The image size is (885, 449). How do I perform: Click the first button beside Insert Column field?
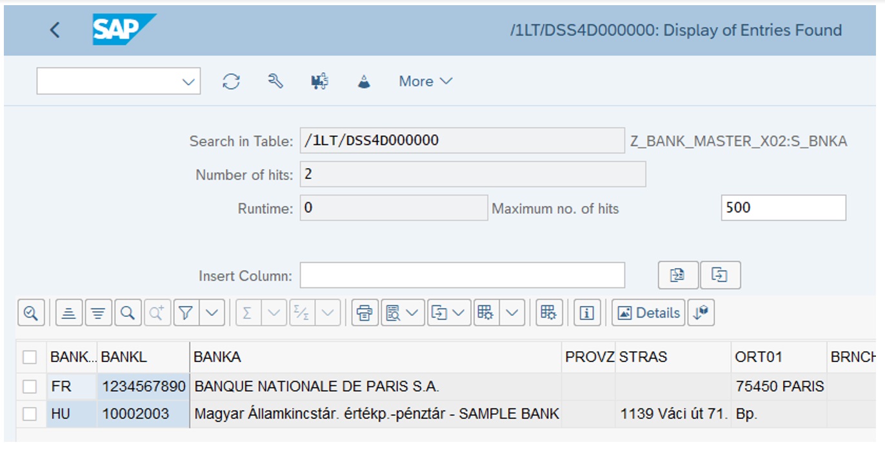pos(677,275)
